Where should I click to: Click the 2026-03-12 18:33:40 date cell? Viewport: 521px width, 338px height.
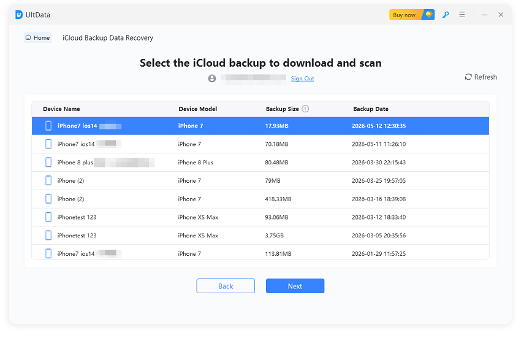(379, 217)
